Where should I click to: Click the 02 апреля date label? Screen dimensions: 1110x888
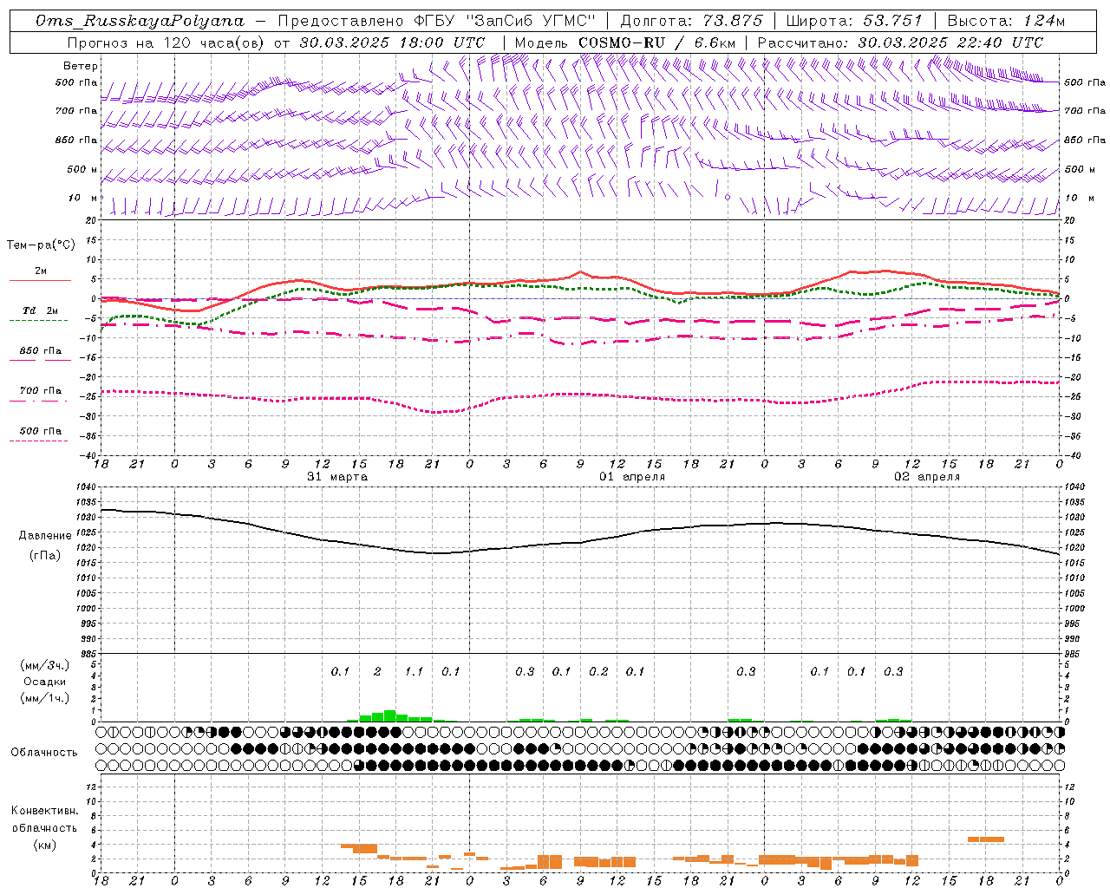point(927,476)
